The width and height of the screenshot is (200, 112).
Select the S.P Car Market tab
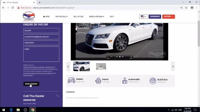[19, 2]
